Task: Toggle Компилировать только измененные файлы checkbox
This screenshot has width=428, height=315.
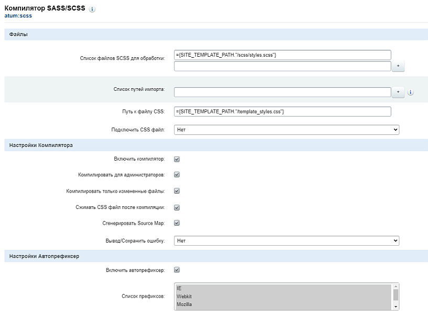Action: 177,191
